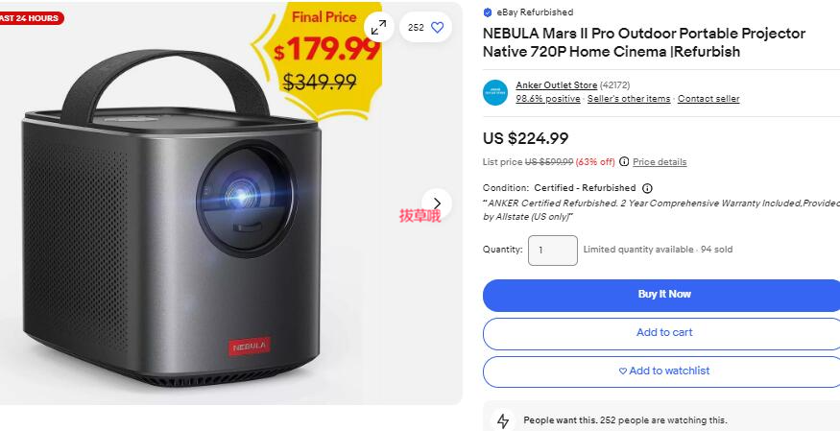Image resolution: width=840 pixels, height=431 pixels.
Task: Buy the projector with Buy It Now
Action: click(663, 295)
